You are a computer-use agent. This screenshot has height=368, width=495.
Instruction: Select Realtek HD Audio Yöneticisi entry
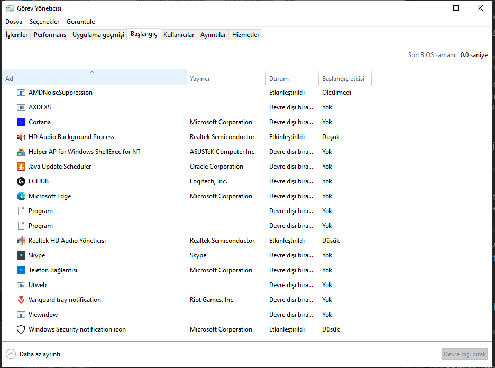(x=67, y=241)
